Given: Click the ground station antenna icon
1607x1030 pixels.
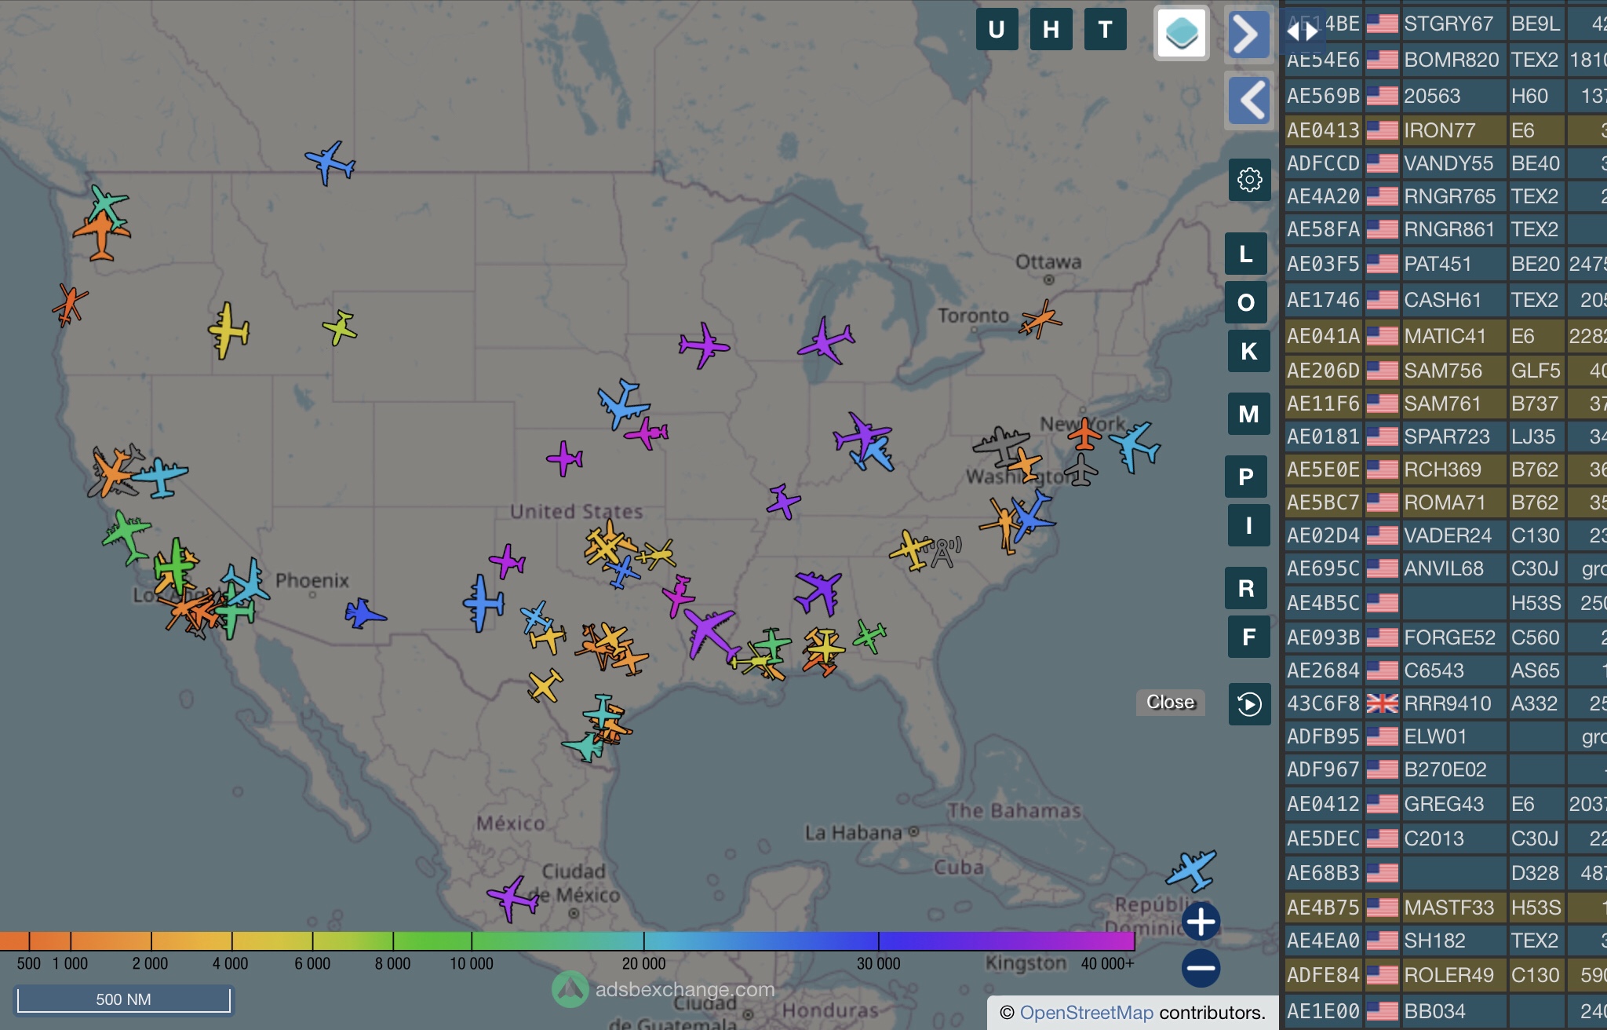Looking at the screenshot, I should pos(942,552).
